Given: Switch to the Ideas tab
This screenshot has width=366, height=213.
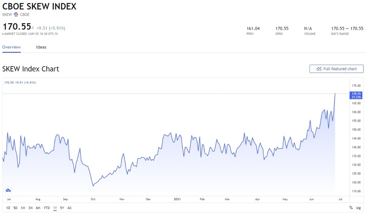Looking at the screenshot, I should 41,47.
